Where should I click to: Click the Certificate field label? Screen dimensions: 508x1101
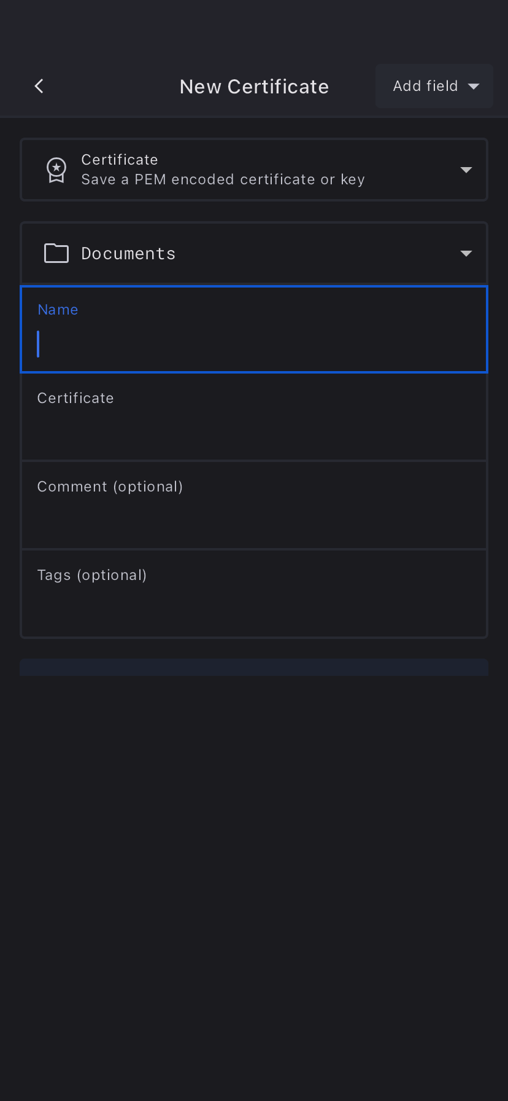point(75,398)
